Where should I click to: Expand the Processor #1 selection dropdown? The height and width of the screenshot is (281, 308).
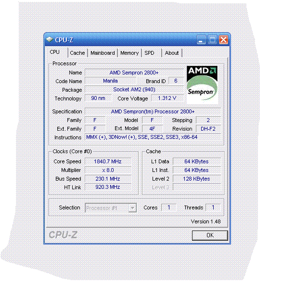[x=133, y=208]
